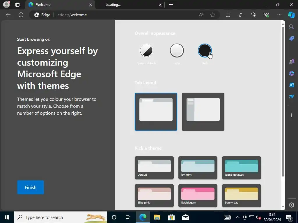Open the sidebar Microsoft 365 icon
Viewport: 298px width, 223px height.
click(291, 73)
